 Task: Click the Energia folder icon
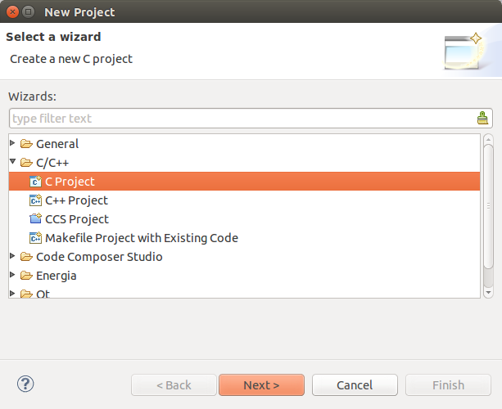coord(26,276)
